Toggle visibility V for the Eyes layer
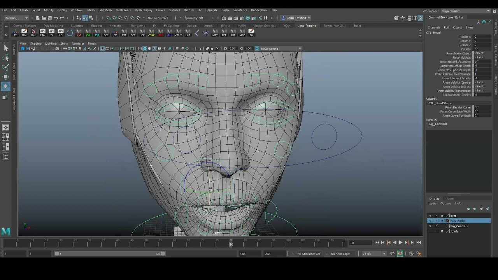Image resolution: width=498 pixels, height=280 pixels. coord(430,215)
